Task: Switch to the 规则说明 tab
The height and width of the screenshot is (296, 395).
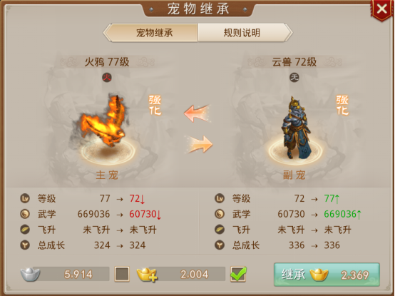Action: pyautogui.click(x=242, y=33)
